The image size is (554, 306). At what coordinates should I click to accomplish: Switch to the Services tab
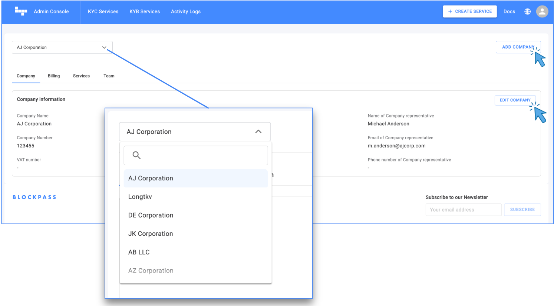(x=81, y=76)
